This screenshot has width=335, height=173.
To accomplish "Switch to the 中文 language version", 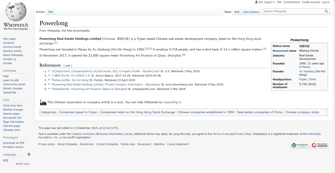I will coord(5,160).
